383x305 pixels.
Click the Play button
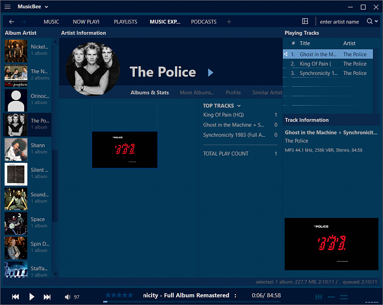point(32,297)
